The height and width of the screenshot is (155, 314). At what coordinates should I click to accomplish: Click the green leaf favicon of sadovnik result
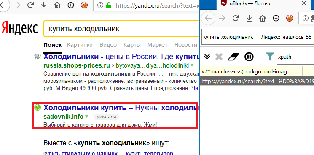click(38, 107)
